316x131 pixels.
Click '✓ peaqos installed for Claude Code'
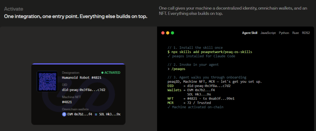(201, 56)
